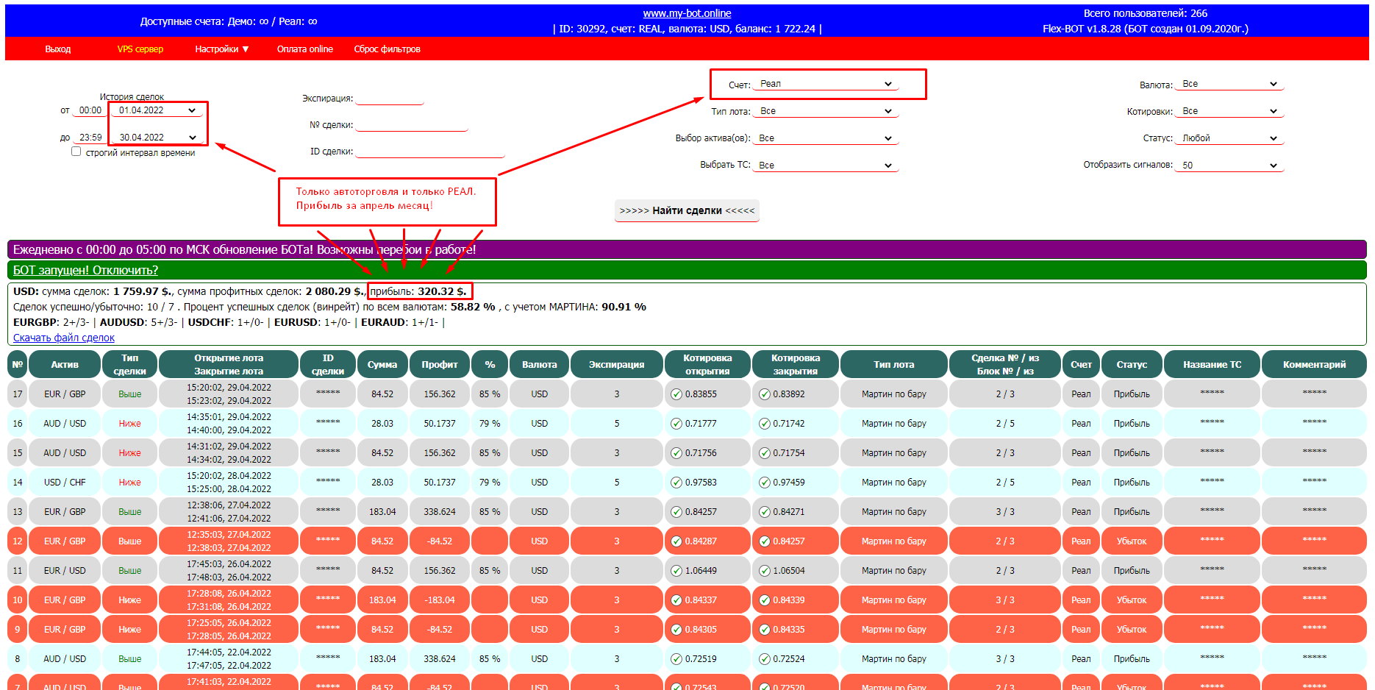Open the Отобразить сигналов dropdown showing 50
1375x690 pixels.
1229,166
